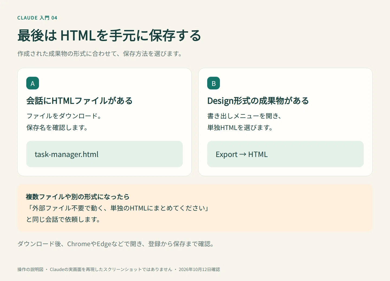Click the heading 最後は HTMLを手元に保存する
Viewport: 390px width, 281px height.
click(x=109, y=35)
